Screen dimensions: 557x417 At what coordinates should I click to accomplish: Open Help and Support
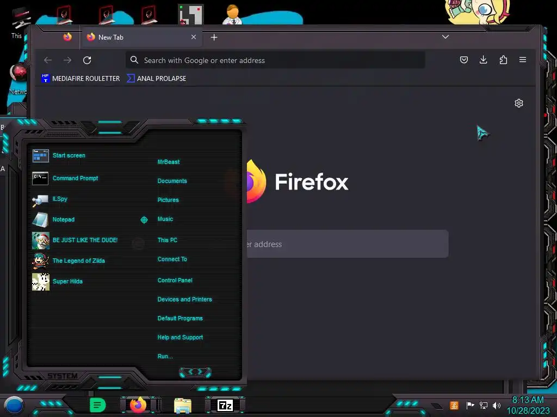180,338
